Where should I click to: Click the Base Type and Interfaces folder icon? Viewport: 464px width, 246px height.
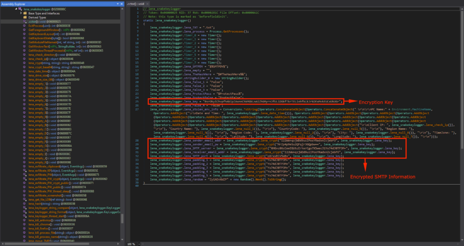(x=25, y=13)
